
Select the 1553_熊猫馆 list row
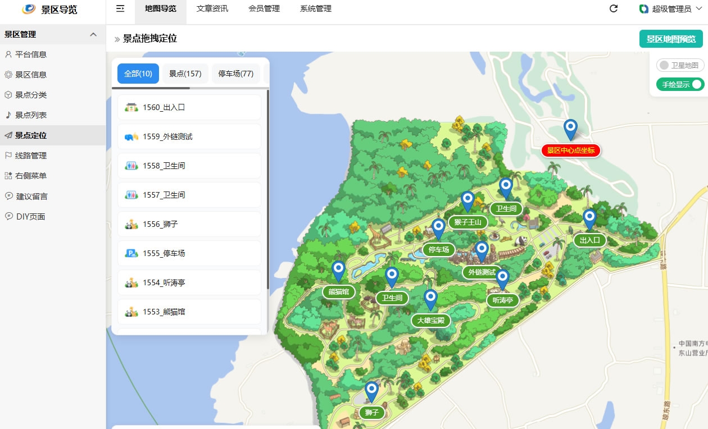point(189,312)
